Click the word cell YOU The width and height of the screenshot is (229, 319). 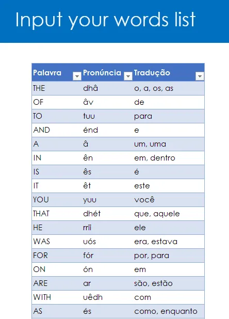pyautogui.click(x=57, y=200)
